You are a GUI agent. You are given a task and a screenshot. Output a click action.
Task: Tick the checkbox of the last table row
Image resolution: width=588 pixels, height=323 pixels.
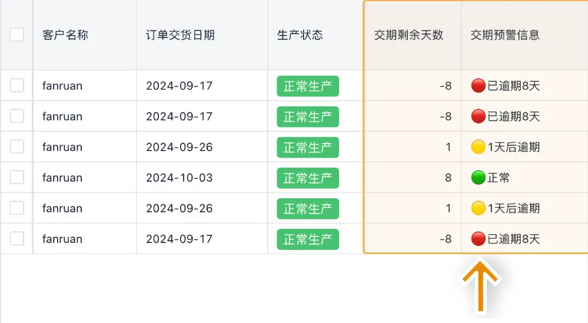point(17,239)
